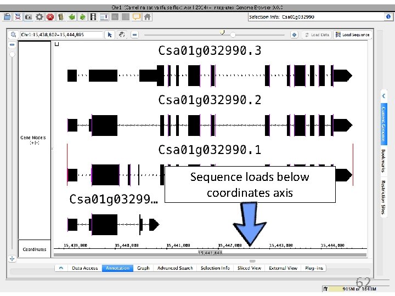This screenshot has width=395, height=296.
Task: Click the search magnifier beside coordinates box
Action: pyautogui.click(x=13, y=35)
